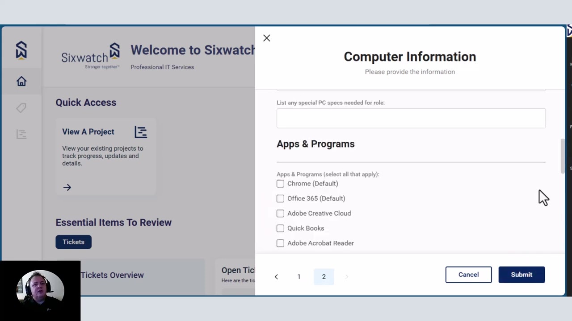Click 'Please provide the information' text
Image resolution: width=572 pixels, height=321 pixels.
tap(410, 72)
